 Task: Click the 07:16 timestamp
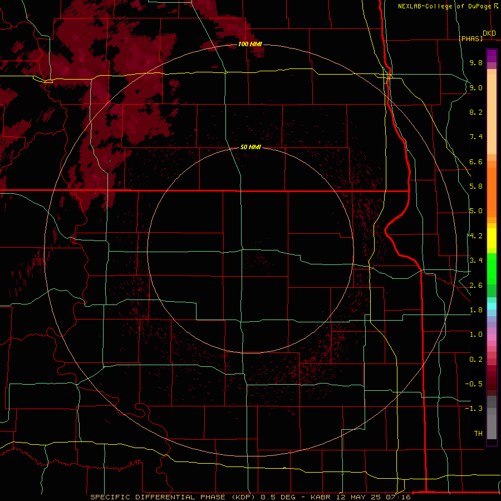click(x=398, y=497)
